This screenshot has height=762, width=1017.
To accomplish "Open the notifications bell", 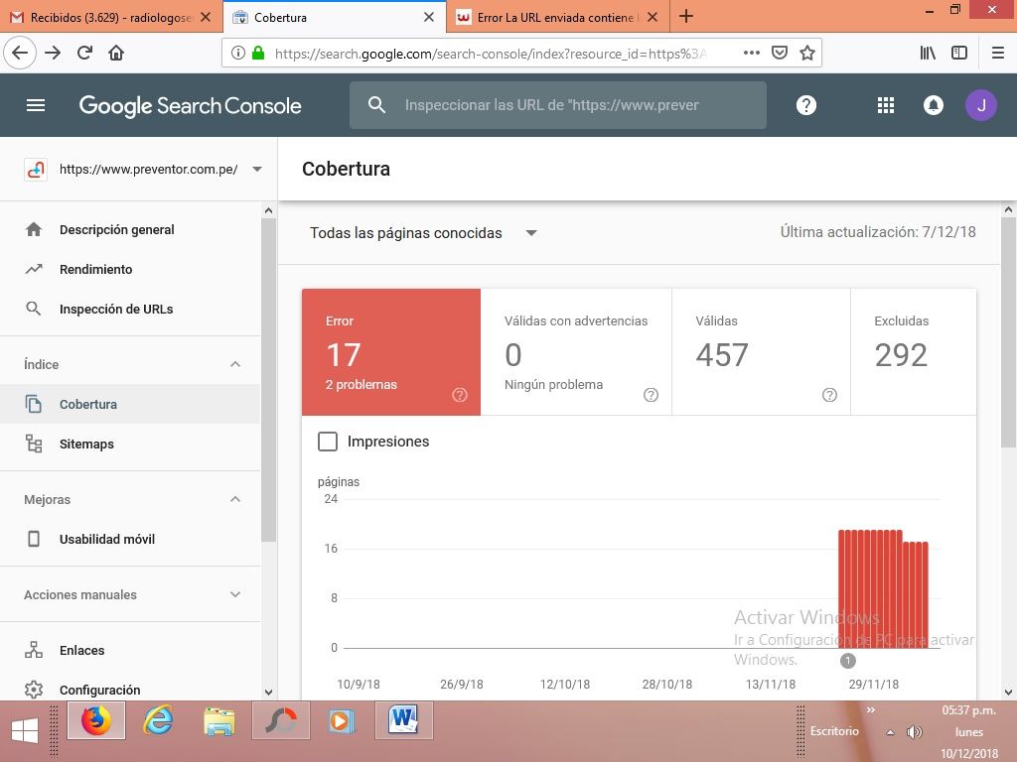I will coord(934,105).
